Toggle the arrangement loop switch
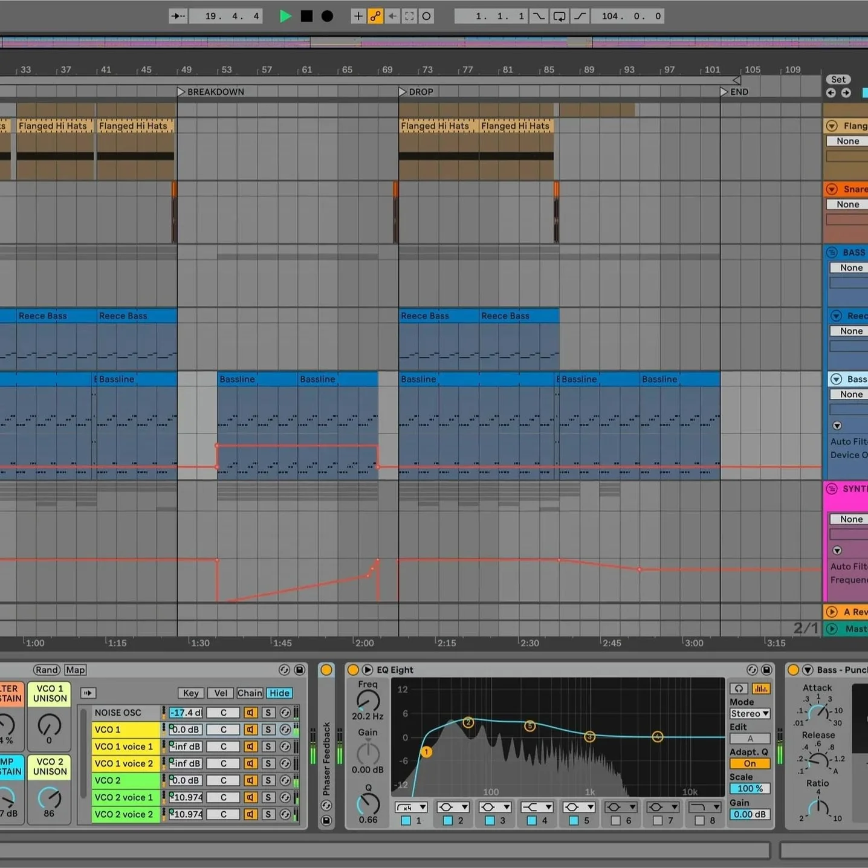Image resolution: width=868 pixels, height=868 pixels. (x=559, y=16)
